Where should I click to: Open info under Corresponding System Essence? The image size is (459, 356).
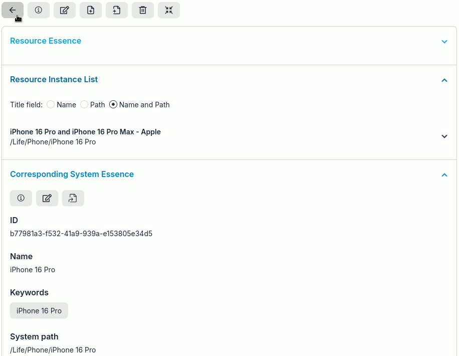21,198
